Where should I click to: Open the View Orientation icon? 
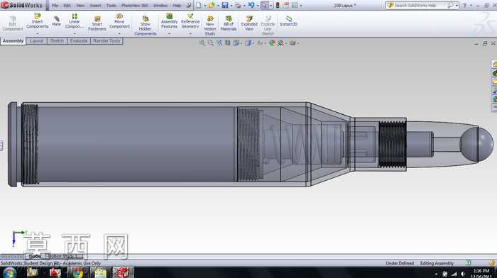236,43
